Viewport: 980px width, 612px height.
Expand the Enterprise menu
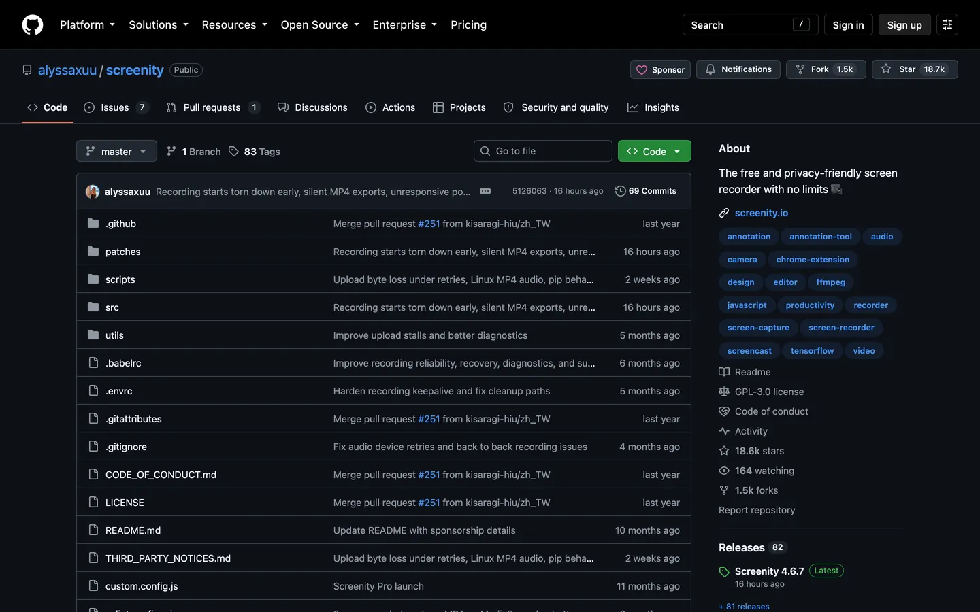(x=405, y=24)
